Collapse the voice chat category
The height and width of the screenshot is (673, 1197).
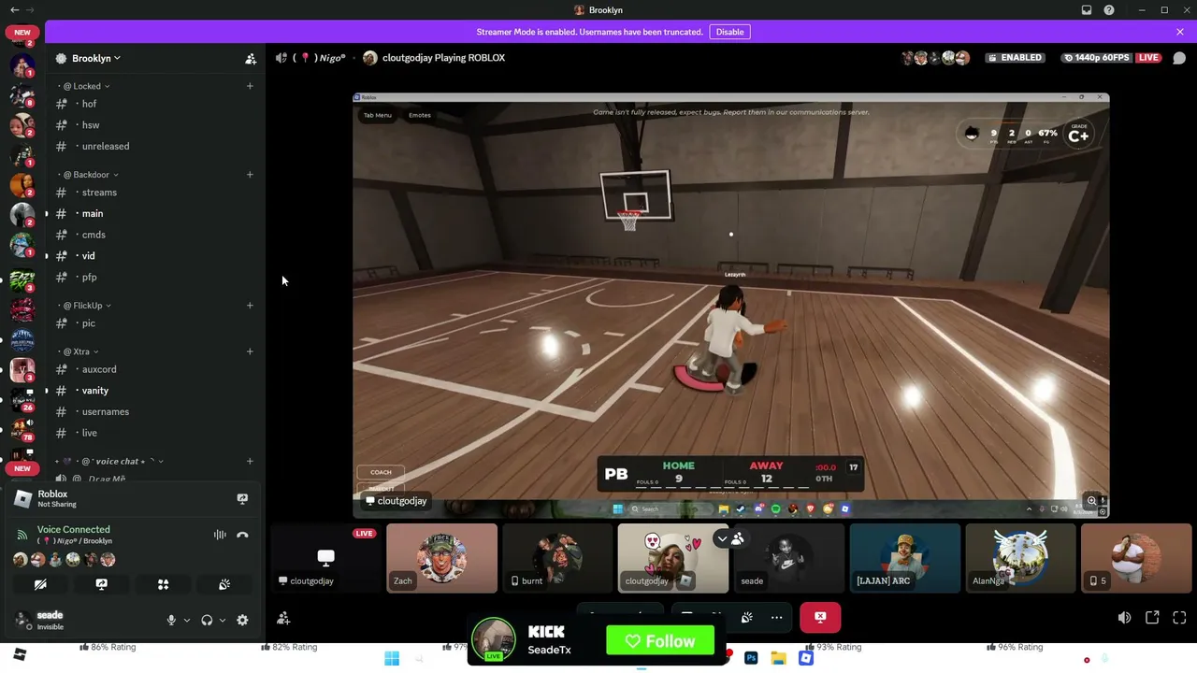(109, 461)
